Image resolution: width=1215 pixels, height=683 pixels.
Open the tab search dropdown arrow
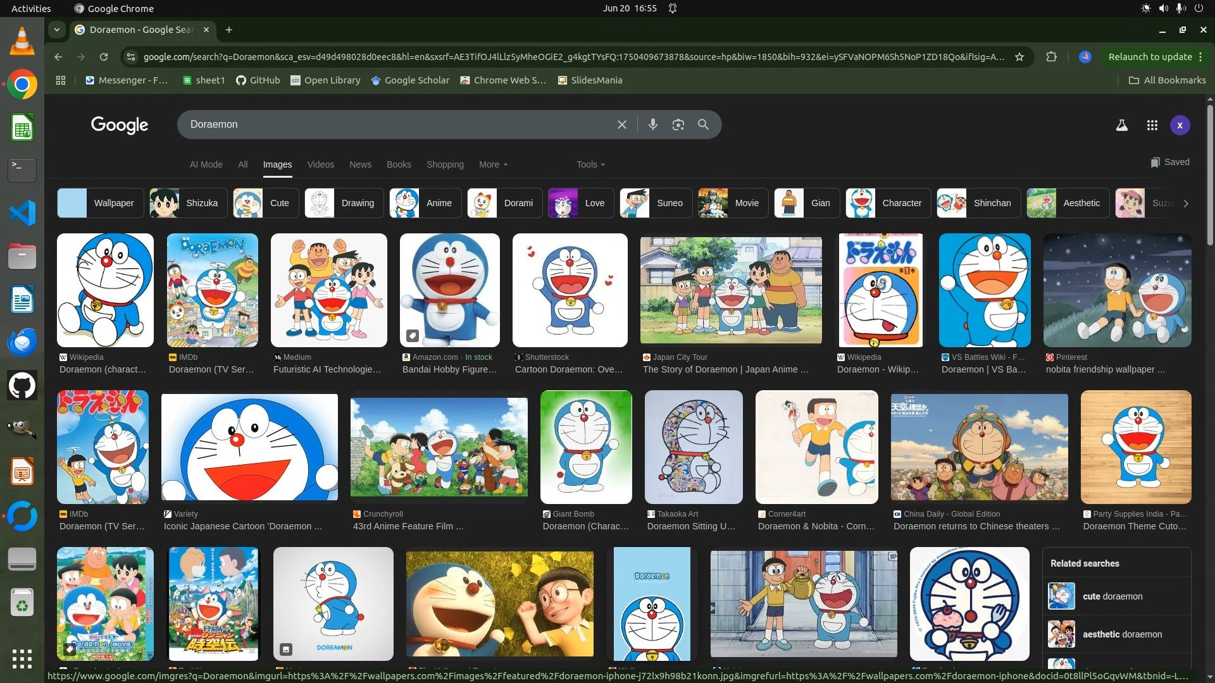[57, 30]
